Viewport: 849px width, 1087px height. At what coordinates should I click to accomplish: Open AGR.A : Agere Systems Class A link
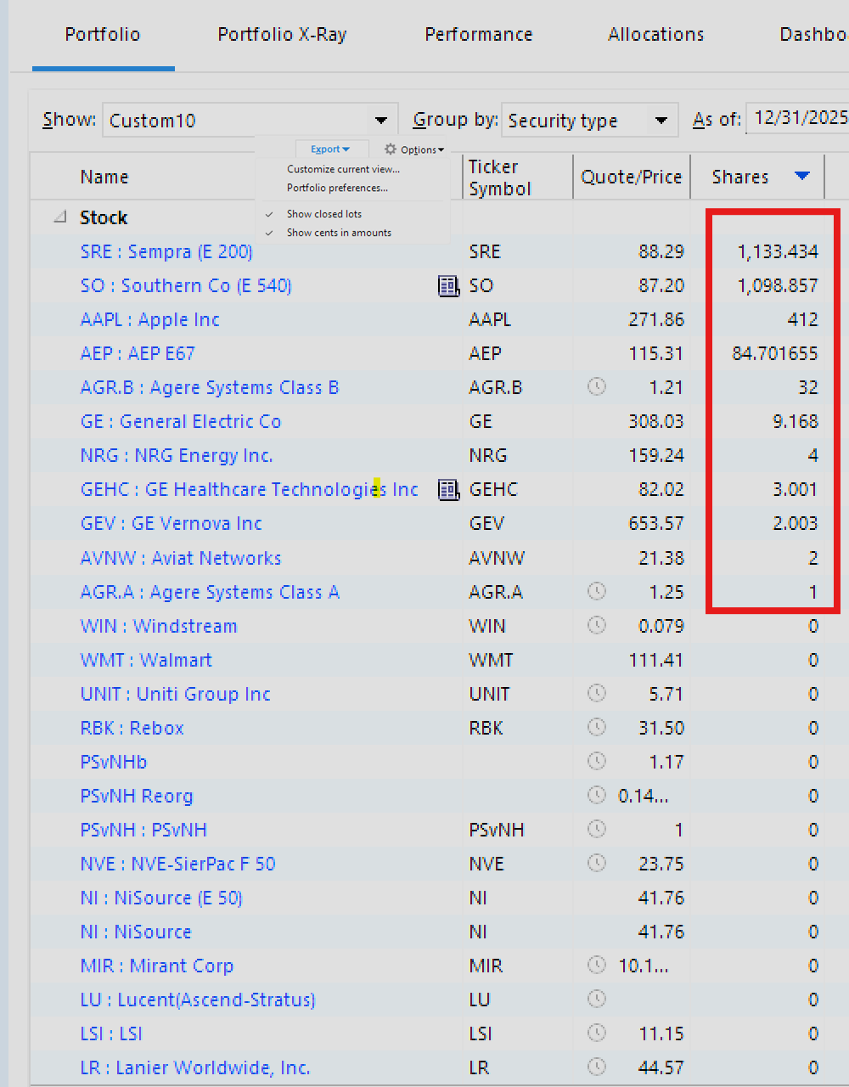210,592
